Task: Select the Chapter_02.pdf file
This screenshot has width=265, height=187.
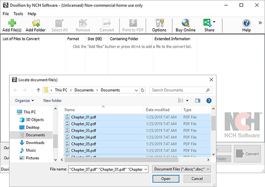Action: (x=137, y=124)
